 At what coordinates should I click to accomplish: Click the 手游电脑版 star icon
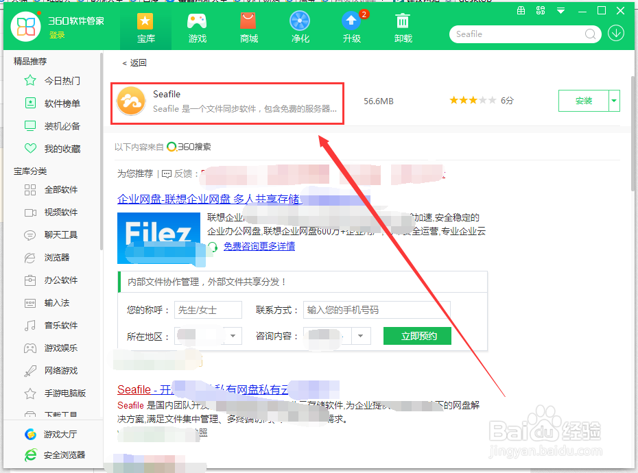[30, 393]
